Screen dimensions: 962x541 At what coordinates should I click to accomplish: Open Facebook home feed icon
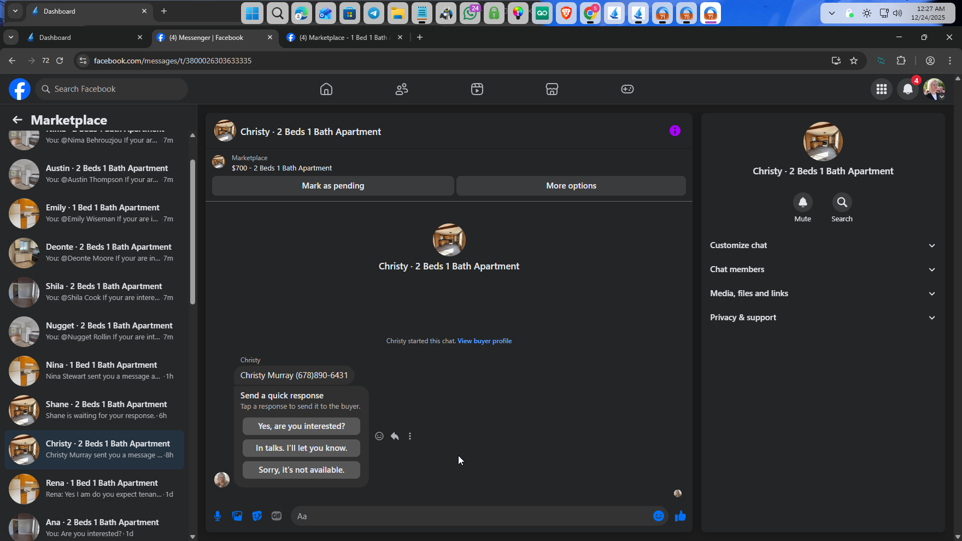(326, 89)
